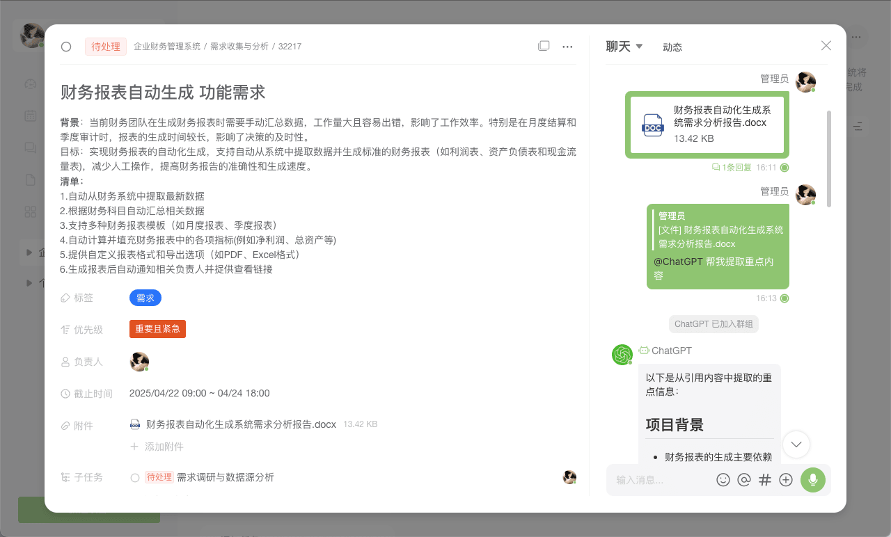Expand collapsed chat content with down chevron
891x537 pixels.
[796, 444]
